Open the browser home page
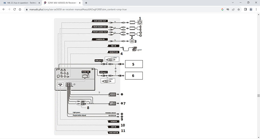The width and height of the screenshot is (260, 139). pyautogui.click(x=20, y=9)
